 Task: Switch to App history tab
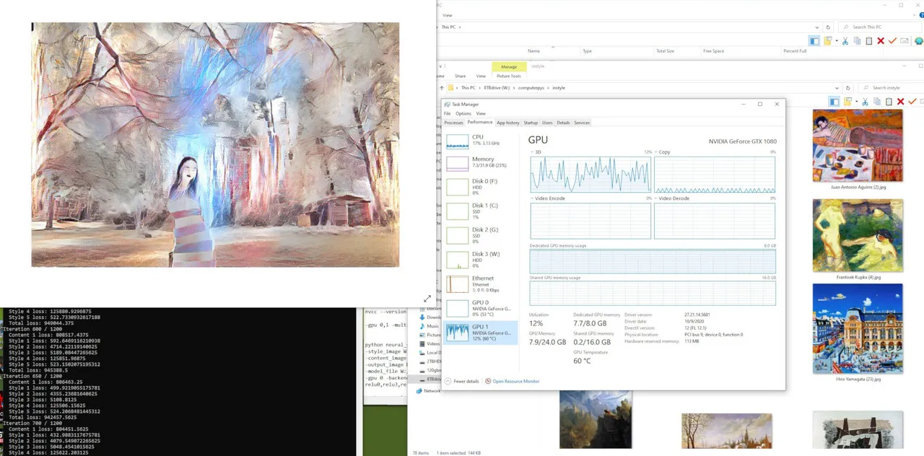click(x=508, y=123)
